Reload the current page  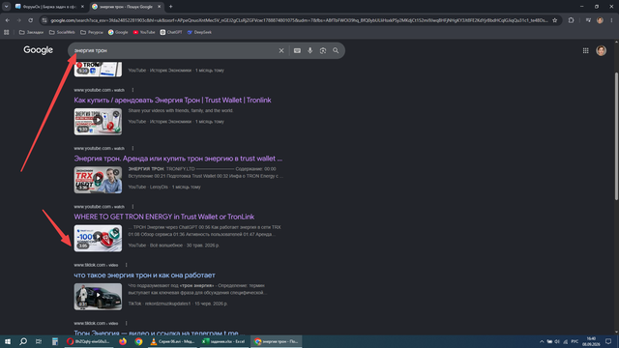(x=30, y=20)
